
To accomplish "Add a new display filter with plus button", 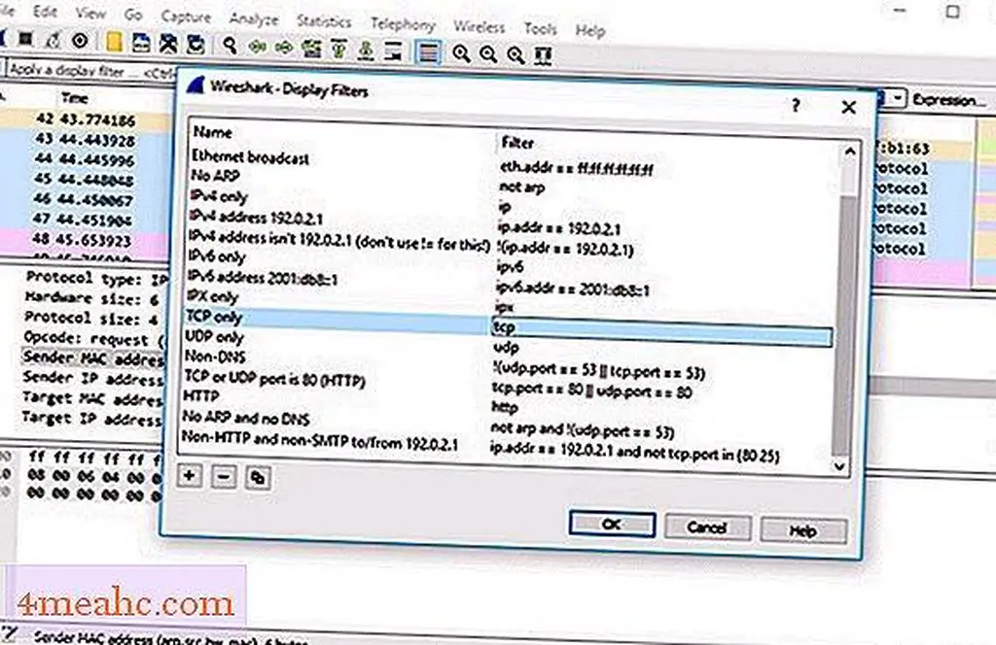I will point(190,476).
